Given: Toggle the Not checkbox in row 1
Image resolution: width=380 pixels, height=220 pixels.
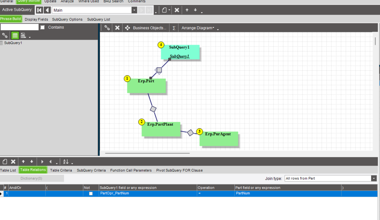Looking at the screenshot, I should pos(91,194).
